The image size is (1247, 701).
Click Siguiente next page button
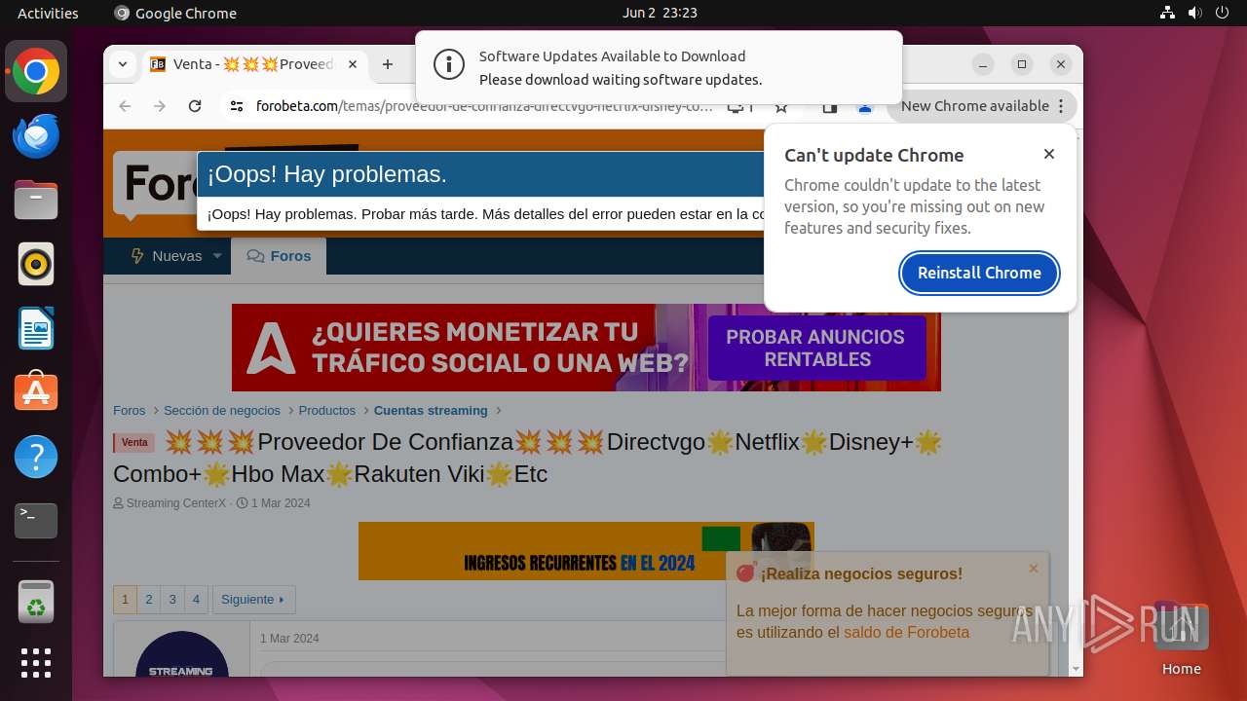pos(253,600)
